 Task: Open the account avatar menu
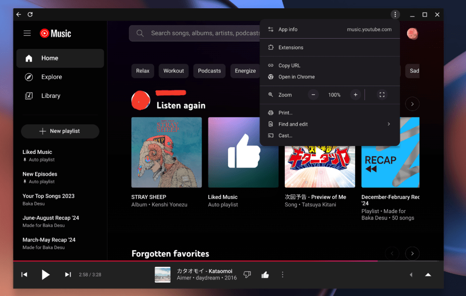click(x=412, y=34)
